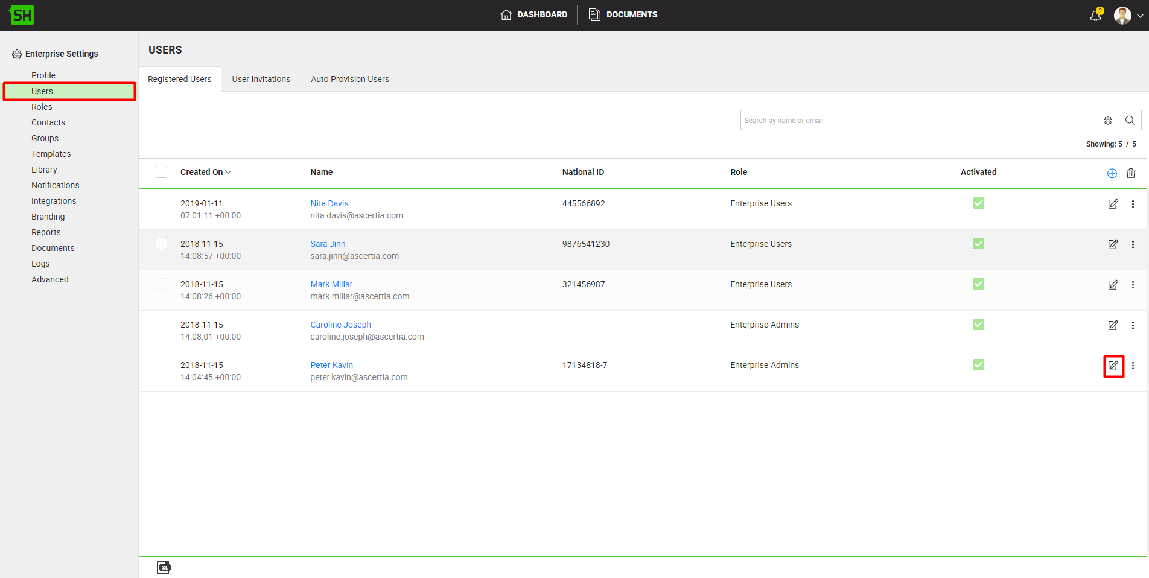Click the delete trash icon in table header

1131,173
